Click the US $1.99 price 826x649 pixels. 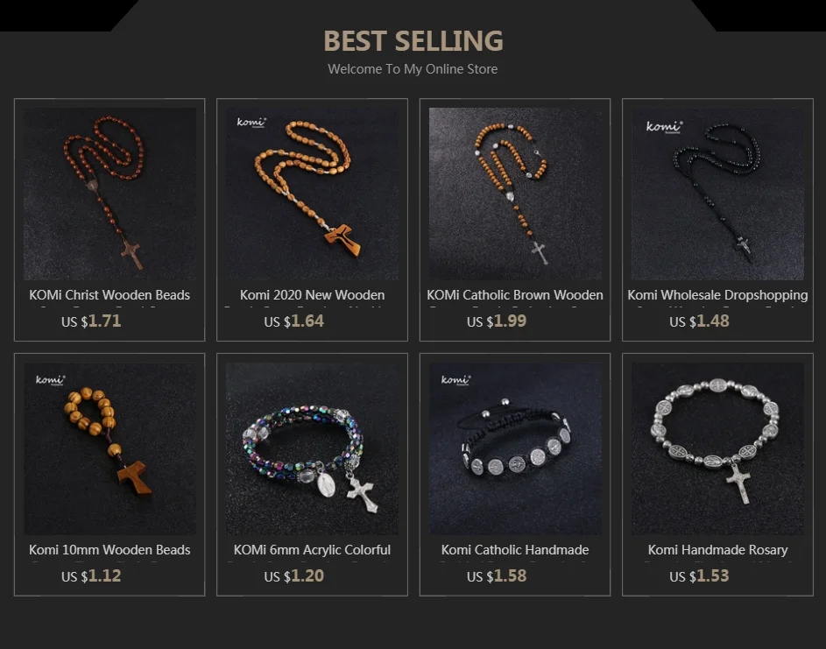point(497,321)
